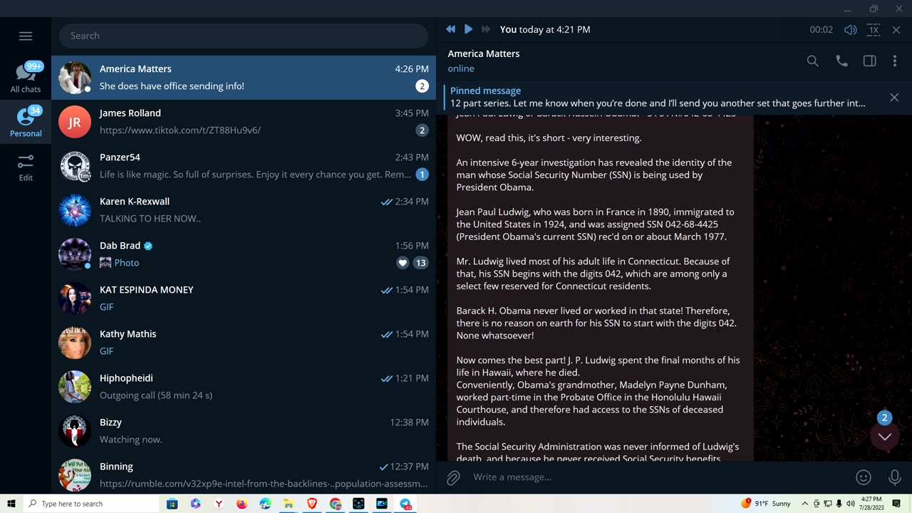Viewport: 912px width, 513px height.
Task: Click the Karen K-Rexwall avatar
Action: point(75,210)
